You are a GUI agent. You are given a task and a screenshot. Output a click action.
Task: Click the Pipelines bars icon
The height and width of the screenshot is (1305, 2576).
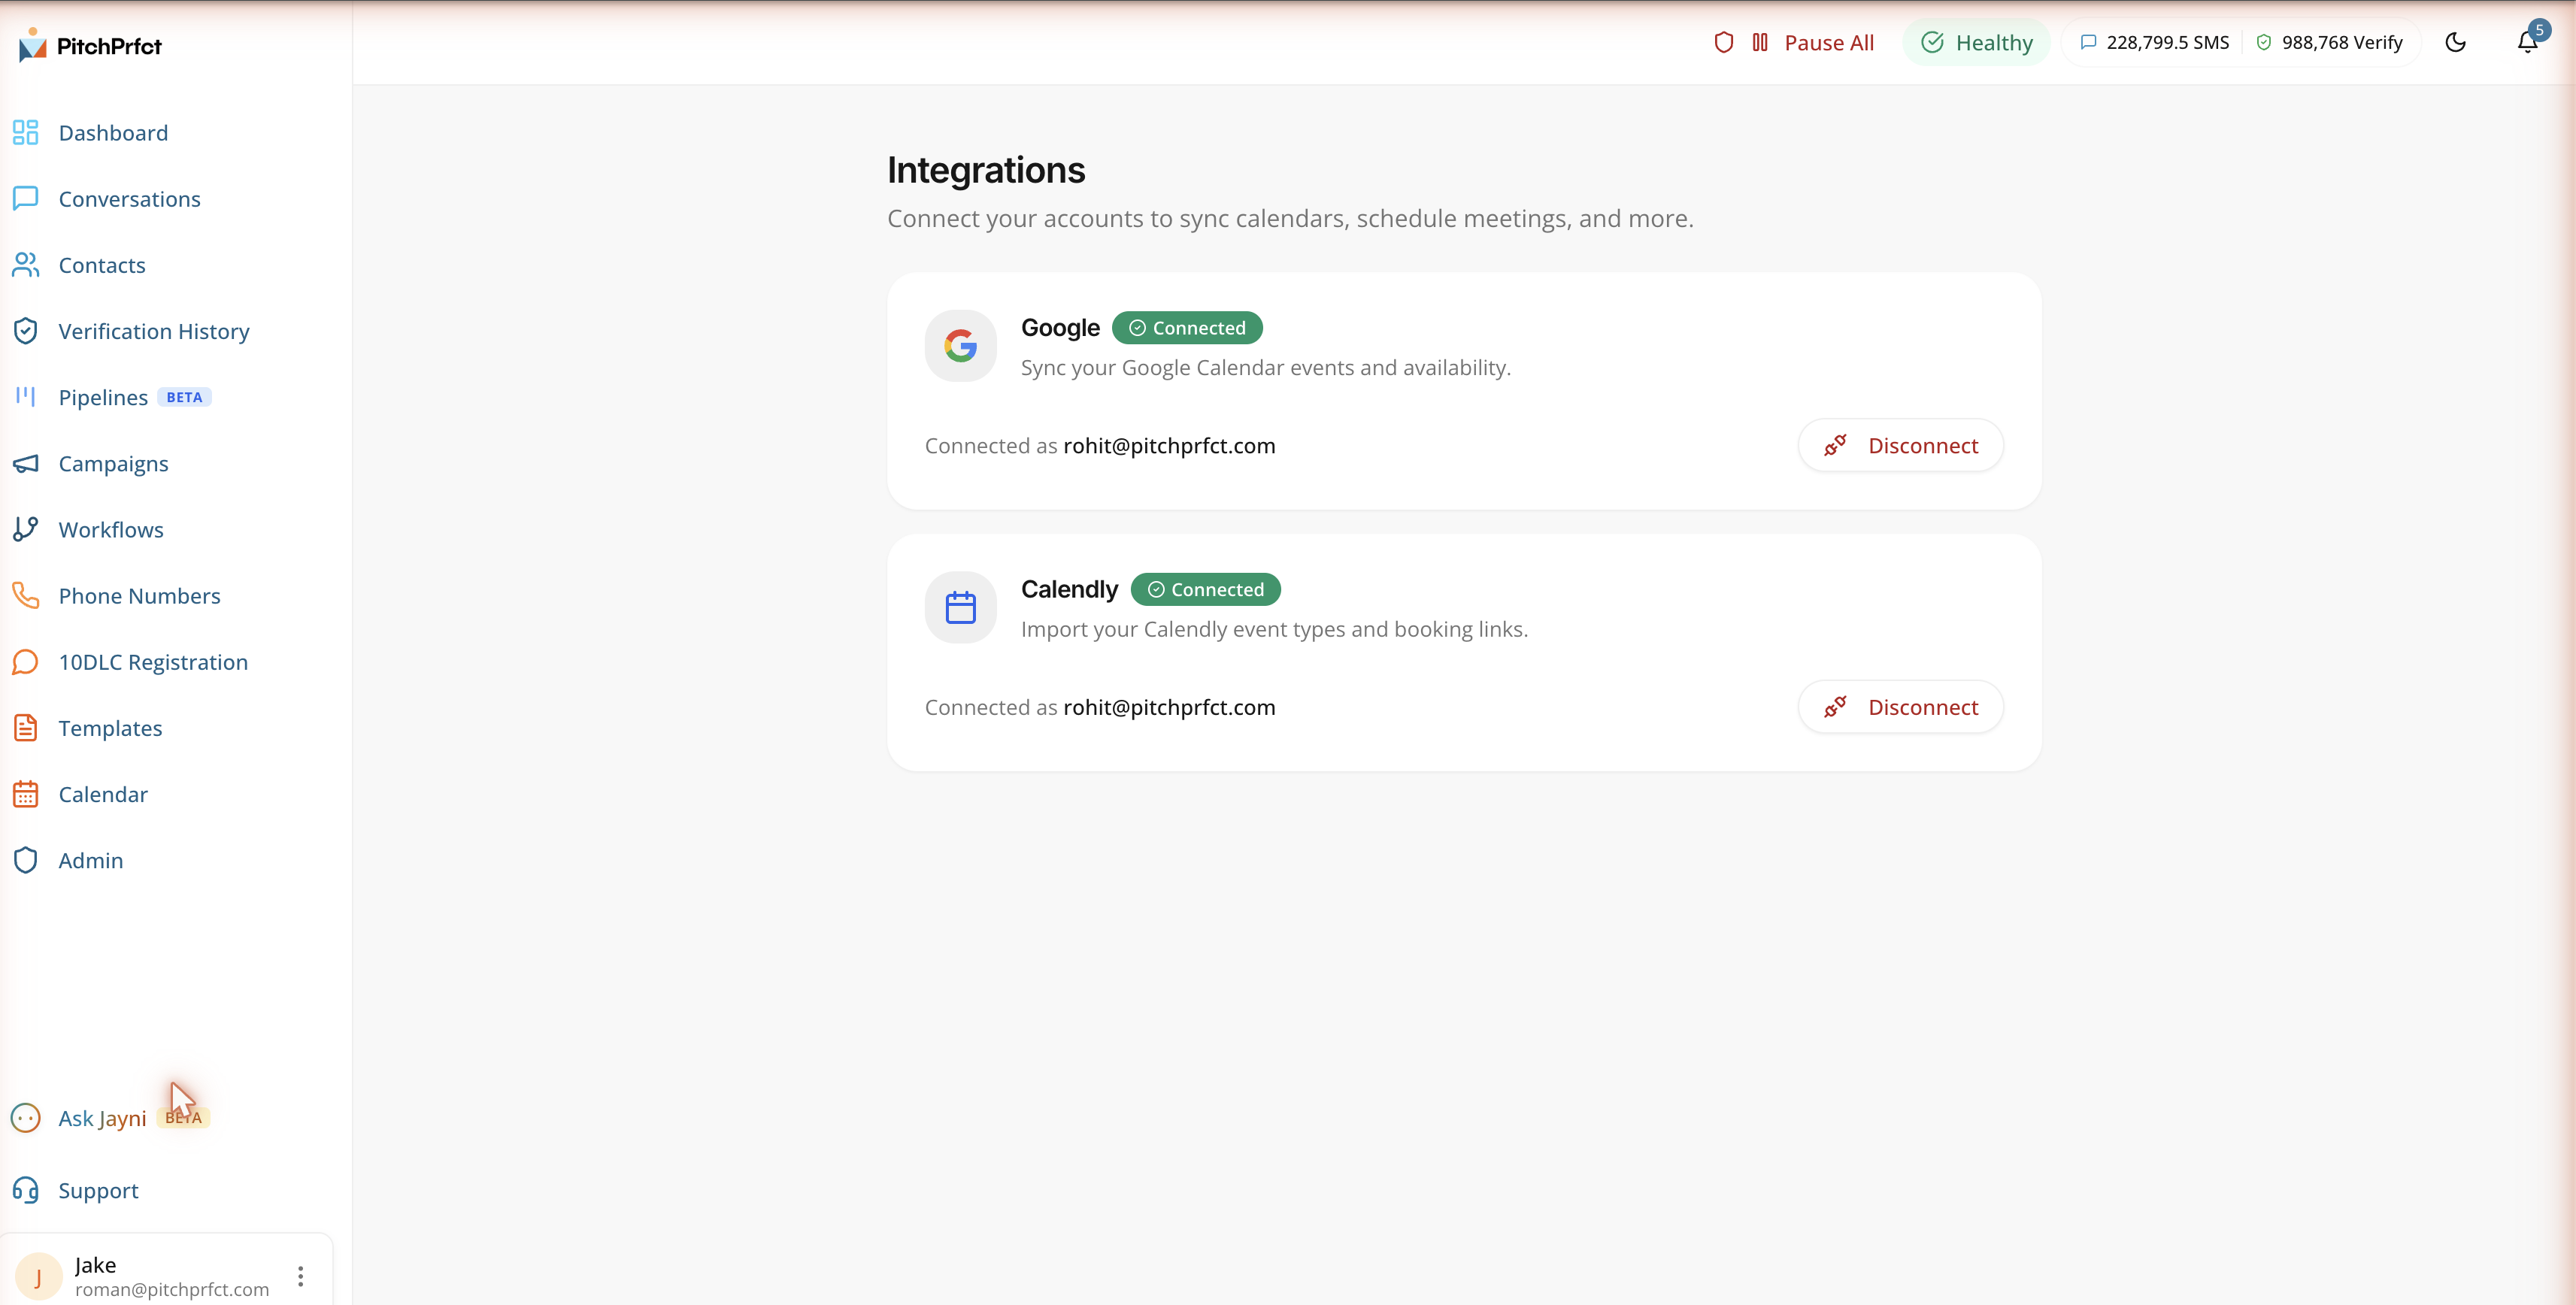tap(26, 397)
